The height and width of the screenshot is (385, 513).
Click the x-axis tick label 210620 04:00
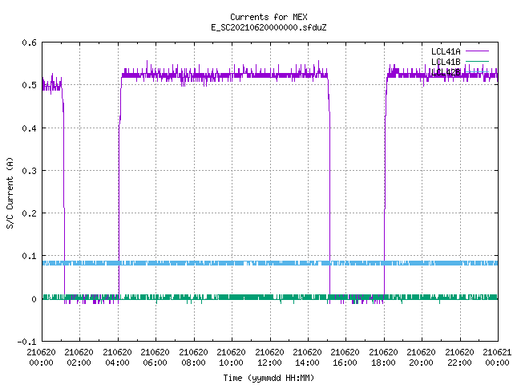coord(117,358)
